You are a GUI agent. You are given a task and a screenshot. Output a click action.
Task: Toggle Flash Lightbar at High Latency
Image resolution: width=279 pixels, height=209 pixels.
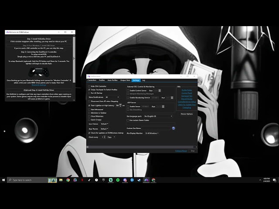(x=89, y=105)
